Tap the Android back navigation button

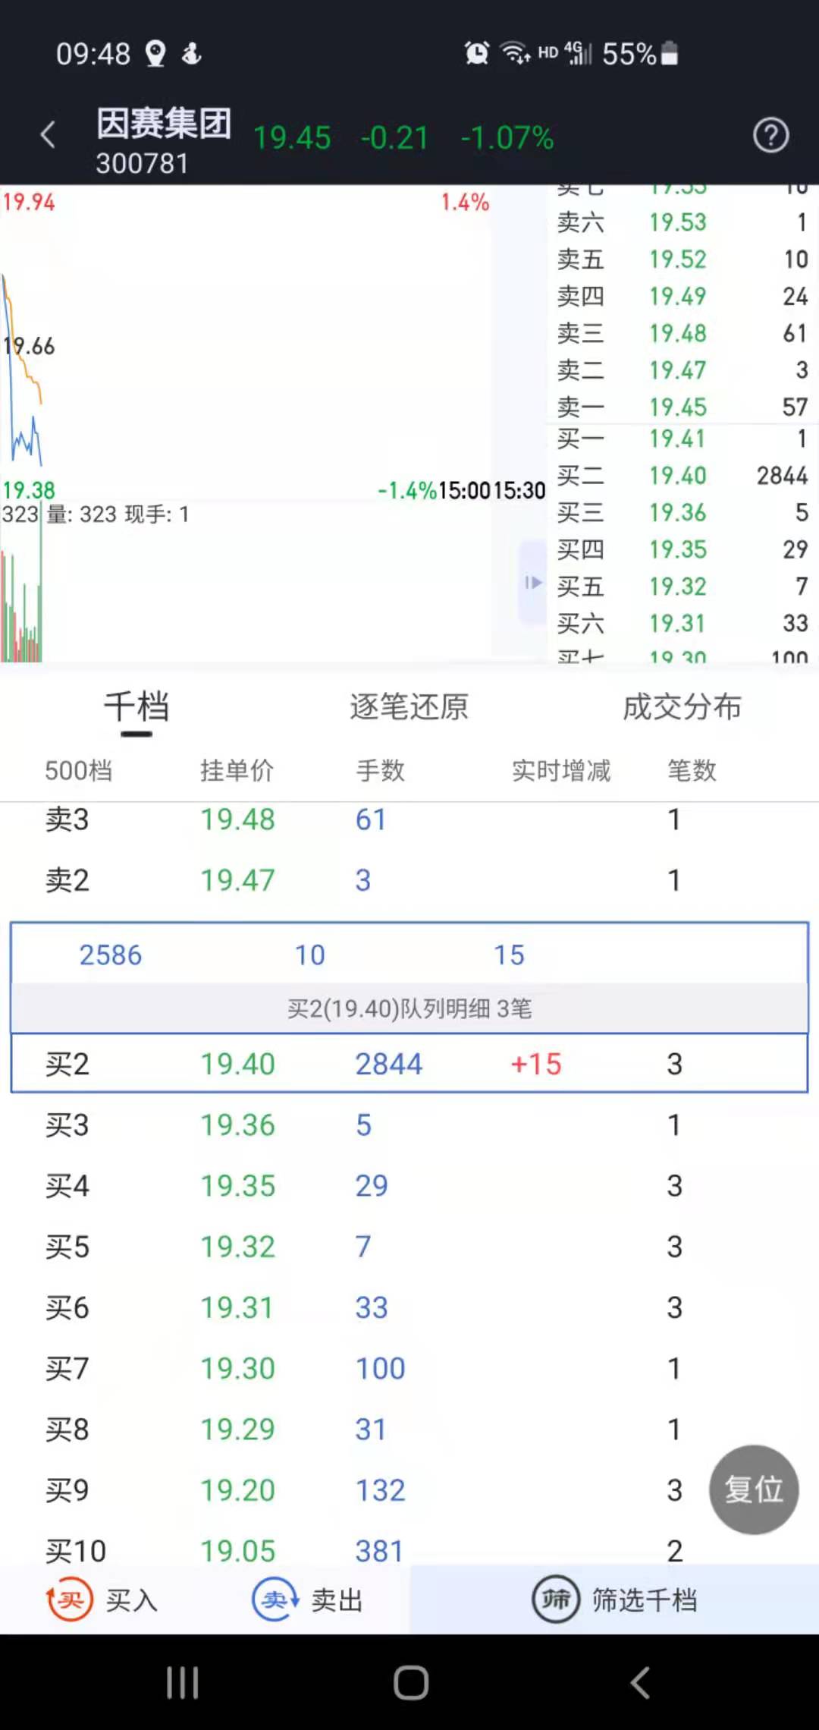(641, 1682)
